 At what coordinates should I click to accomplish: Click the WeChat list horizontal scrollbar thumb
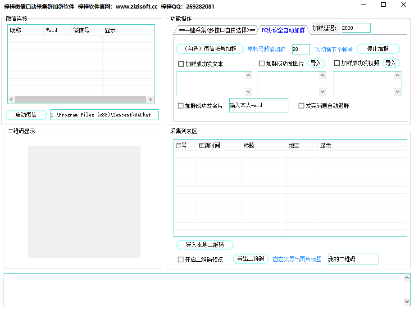pyautogui.click(x=81, y=99)
